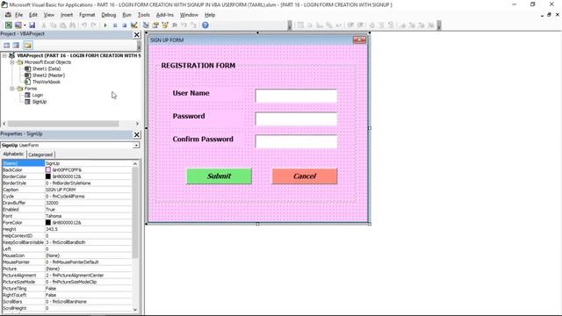Open the Add-Ins menu

(x=164, y=15)
